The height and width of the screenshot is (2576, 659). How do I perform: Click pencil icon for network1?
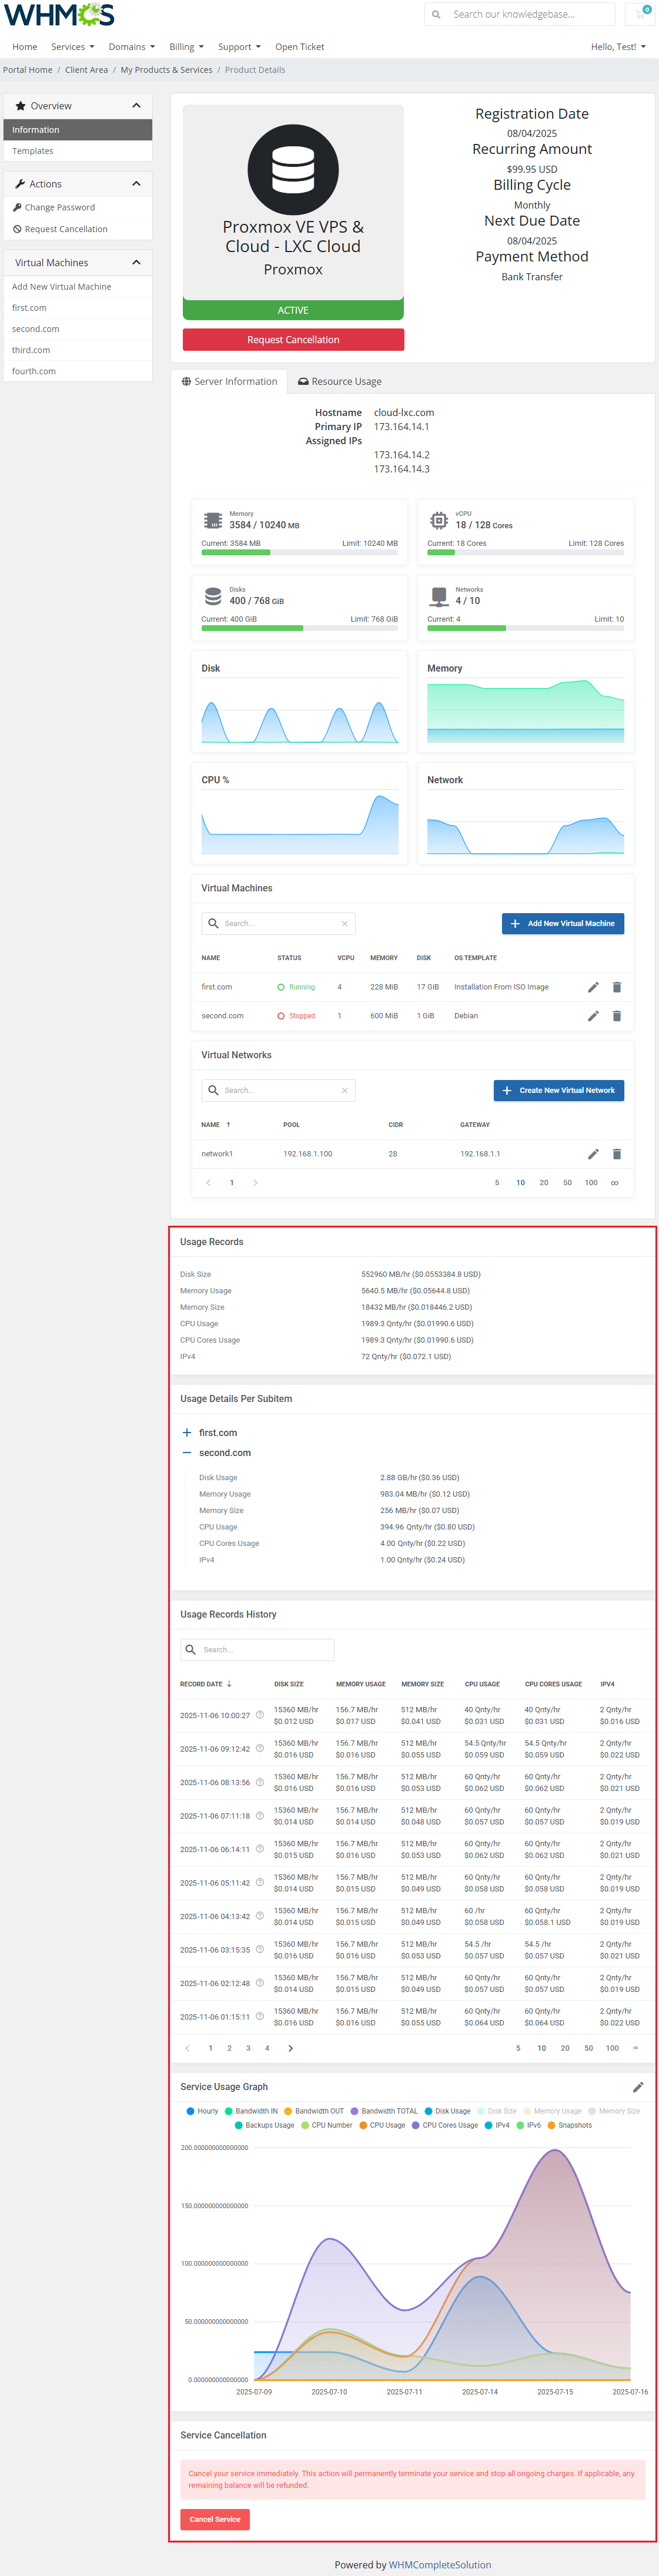(593, 1154)
